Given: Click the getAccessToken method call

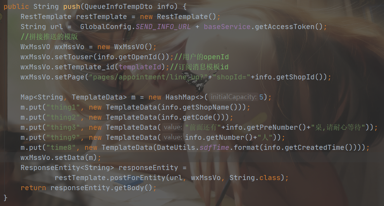Looking at the screenshot, I should (x=284, y=27).
